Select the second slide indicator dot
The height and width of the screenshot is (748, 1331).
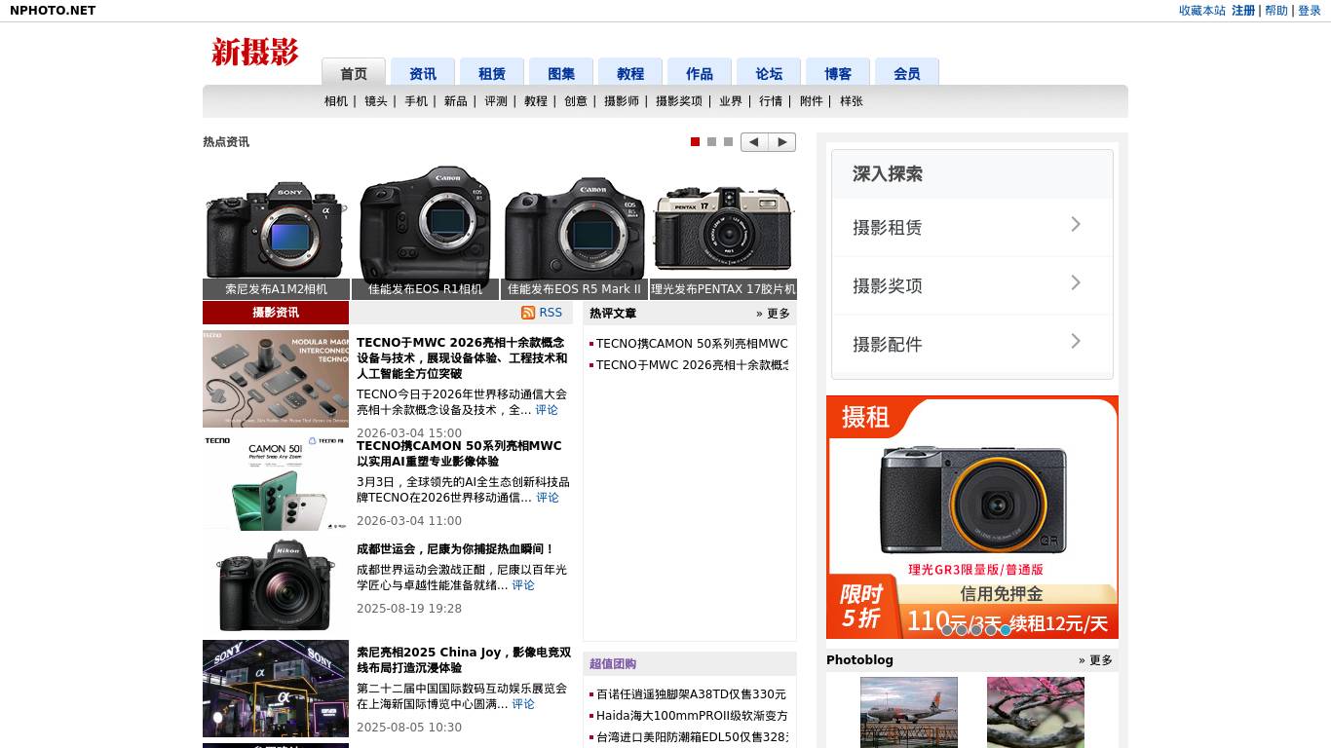pyautogui.click(x=711, y=142)
